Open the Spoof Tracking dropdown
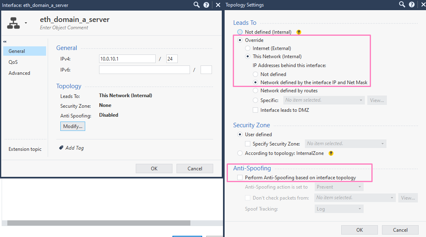 coord(339,208)
